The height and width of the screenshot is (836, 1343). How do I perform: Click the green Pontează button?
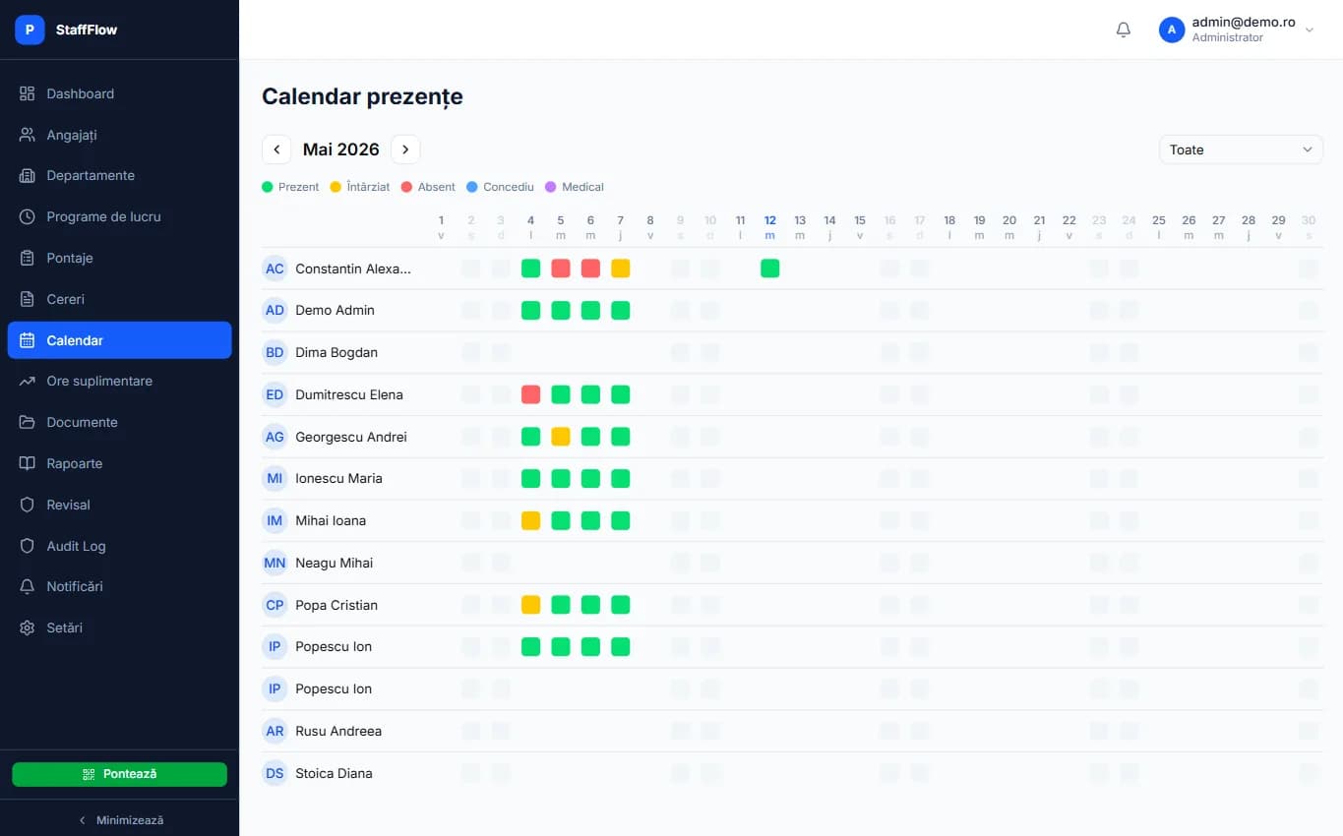pos(119,774)
